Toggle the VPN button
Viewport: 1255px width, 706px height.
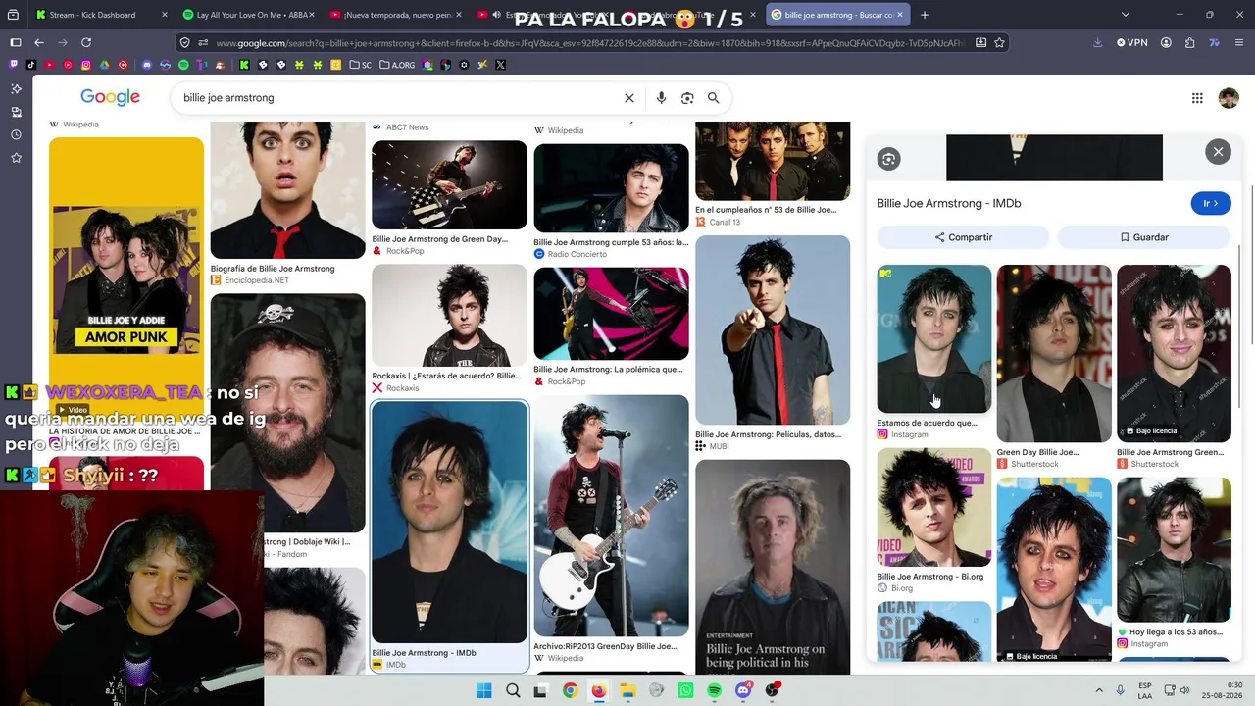point(1131,42)
